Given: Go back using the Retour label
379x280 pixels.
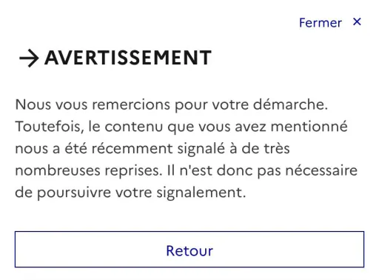Looking at the screenshot, I should [189, 251].
